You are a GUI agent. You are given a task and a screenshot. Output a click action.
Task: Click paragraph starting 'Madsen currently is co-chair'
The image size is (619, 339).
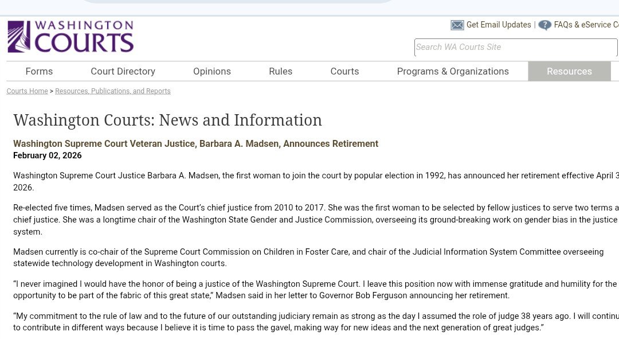click(308, 258)
